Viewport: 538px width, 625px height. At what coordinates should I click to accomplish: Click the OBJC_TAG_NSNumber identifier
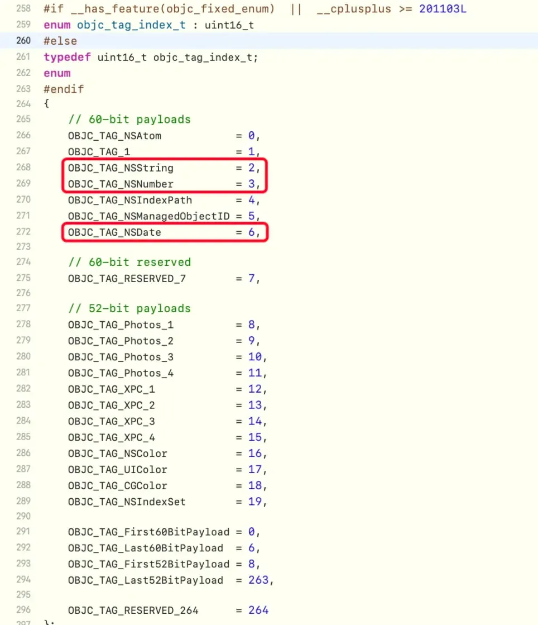click(x=121, y=184)
